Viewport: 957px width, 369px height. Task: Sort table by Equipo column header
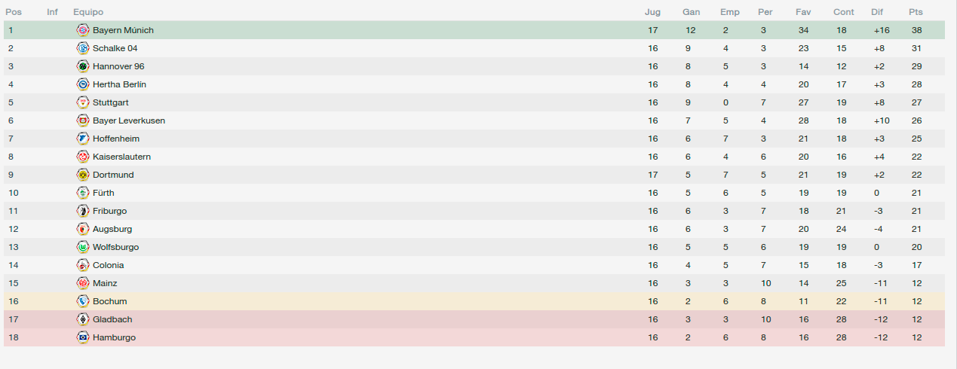tap(88, 12)
